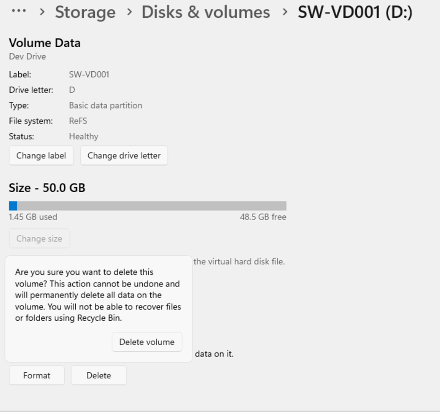
Task: Click the SW-VD001 (D:) page title
Action: coord(355,12)
